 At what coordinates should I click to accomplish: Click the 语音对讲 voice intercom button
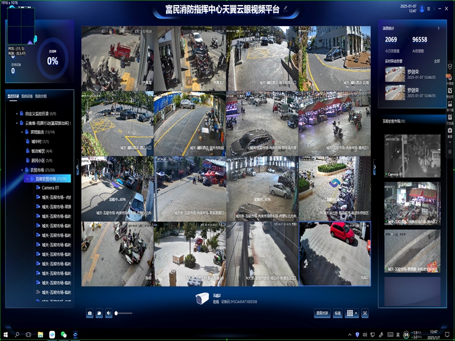(321, 313)
